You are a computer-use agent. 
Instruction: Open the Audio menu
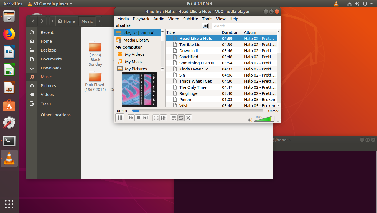pos(159,19)
